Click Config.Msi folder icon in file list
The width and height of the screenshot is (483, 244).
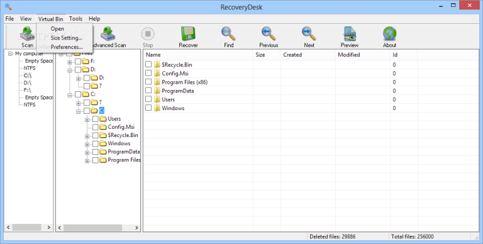pos(157,73)
